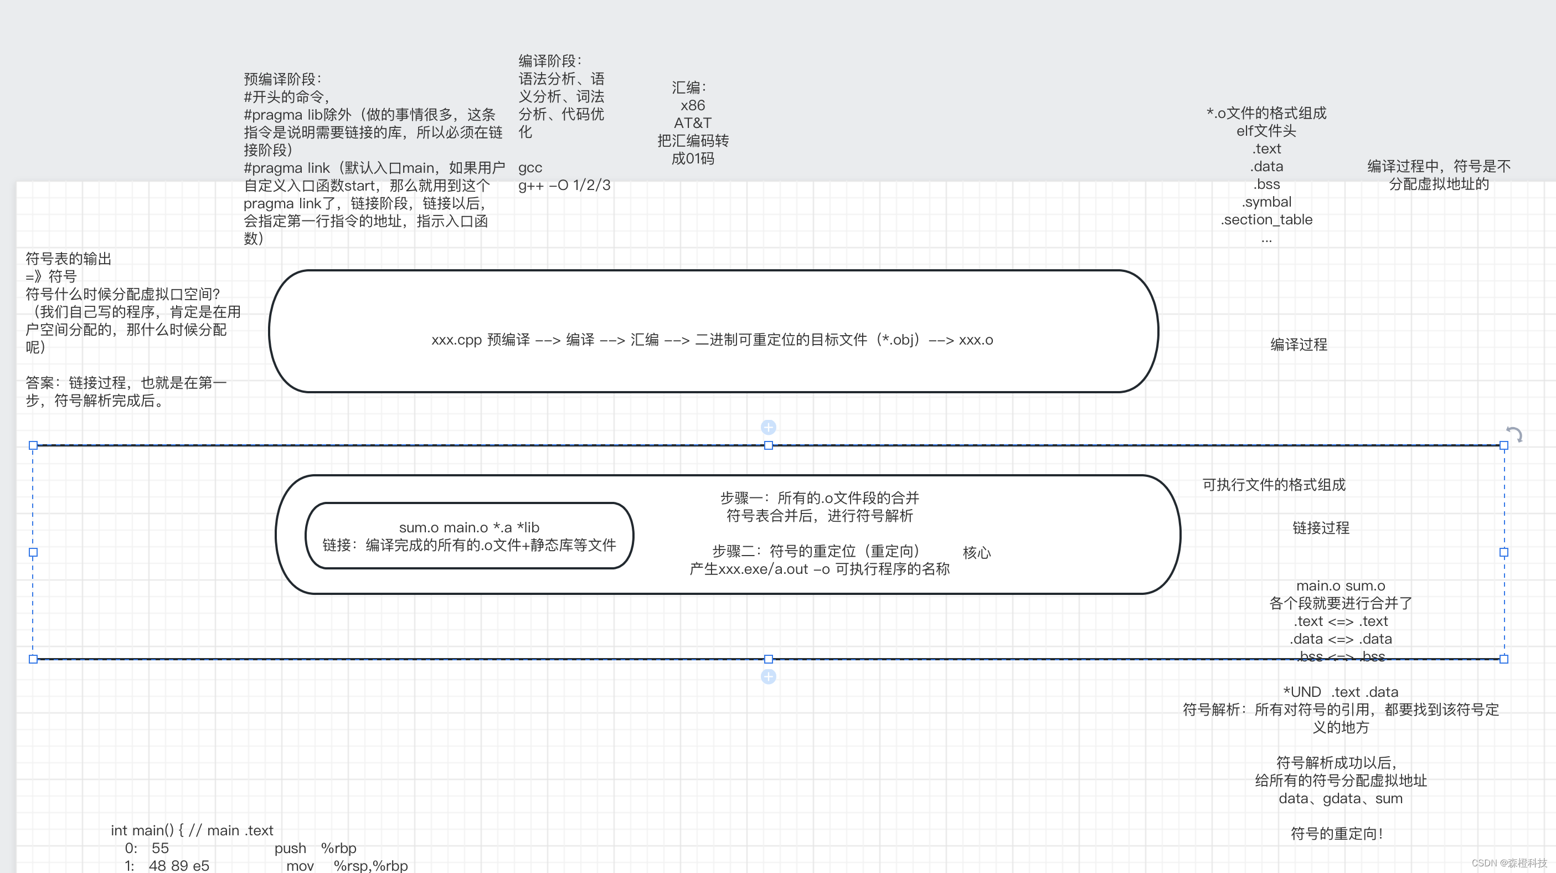Click the right-middle resize handle of the selection
The width and height of the screenshot is (1556, 873).
[1503, 552]
